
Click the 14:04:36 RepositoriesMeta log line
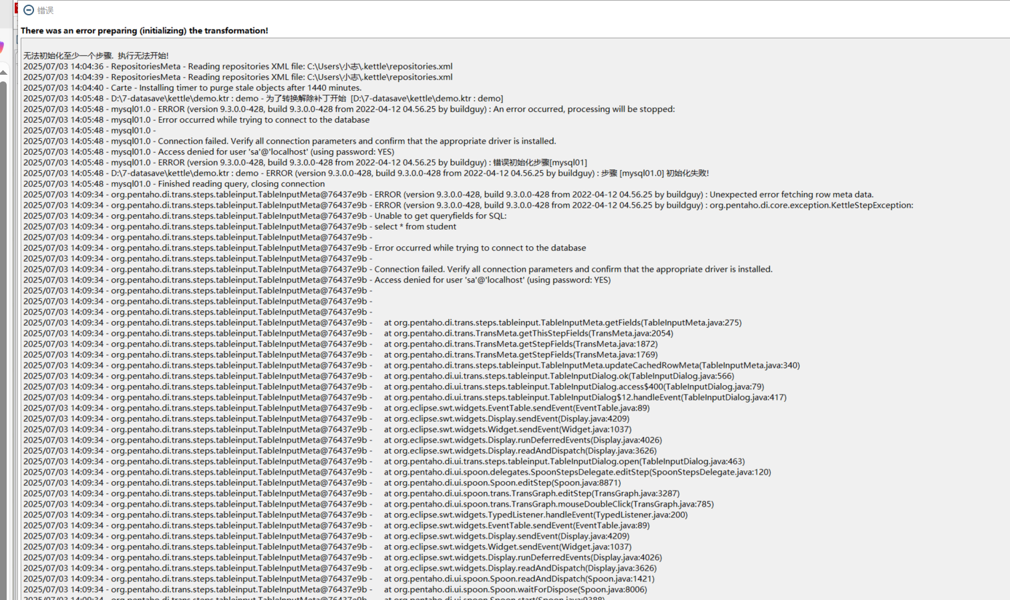tap(238, 66)
